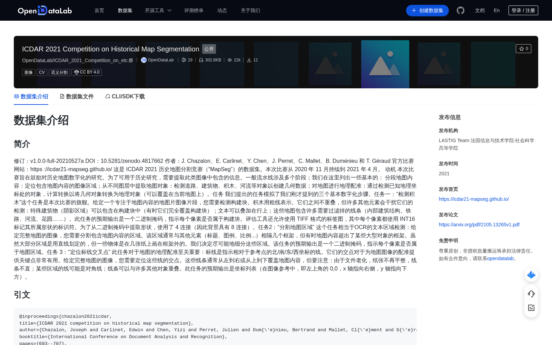Click the storage size icon 302.6KB
Viewport: 552px width, 345px height.
click(x=201, y=60)
